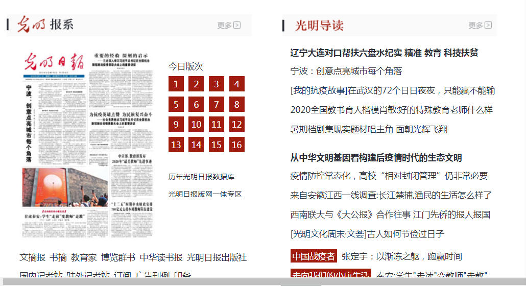Read the 辽宁大连对口帮扶六盘水纪实 headline
This screenshot has width=526, height=286.
click(x=384, y=53)
